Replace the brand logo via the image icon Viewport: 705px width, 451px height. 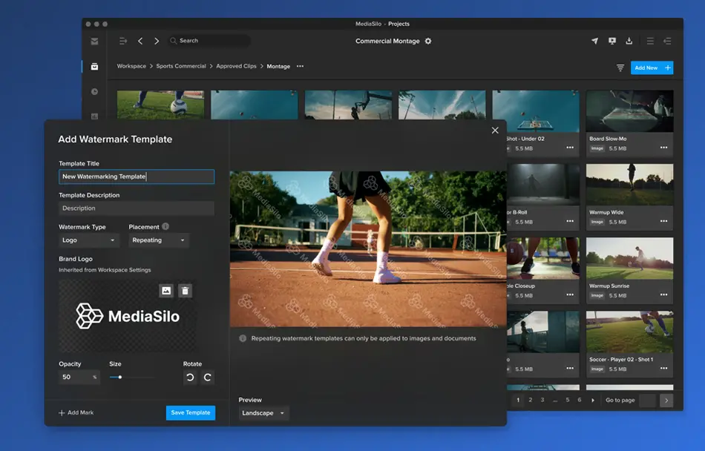(167, 291)
